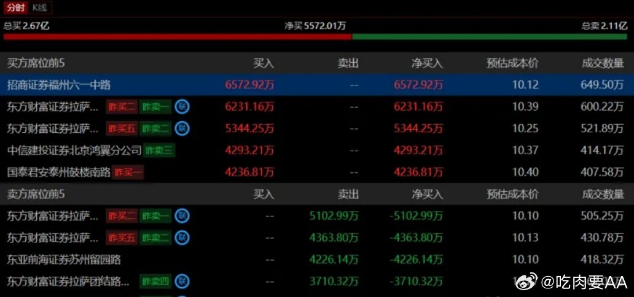Image resolution: width=634 pixels, height=297 pixels.
Task: Click the 649.50万 trade volume
Action: 603,85
